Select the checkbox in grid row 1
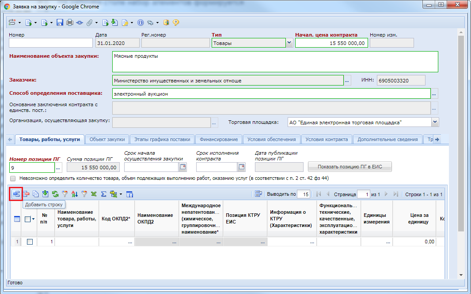This screenshot has height=294, width=471. [x=30, y=242]
